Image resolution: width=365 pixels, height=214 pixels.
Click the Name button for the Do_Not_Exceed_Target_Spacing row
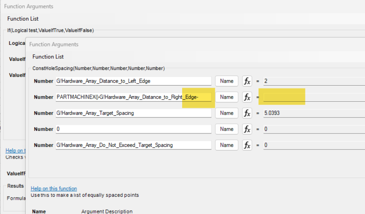[x=227, y=145]
